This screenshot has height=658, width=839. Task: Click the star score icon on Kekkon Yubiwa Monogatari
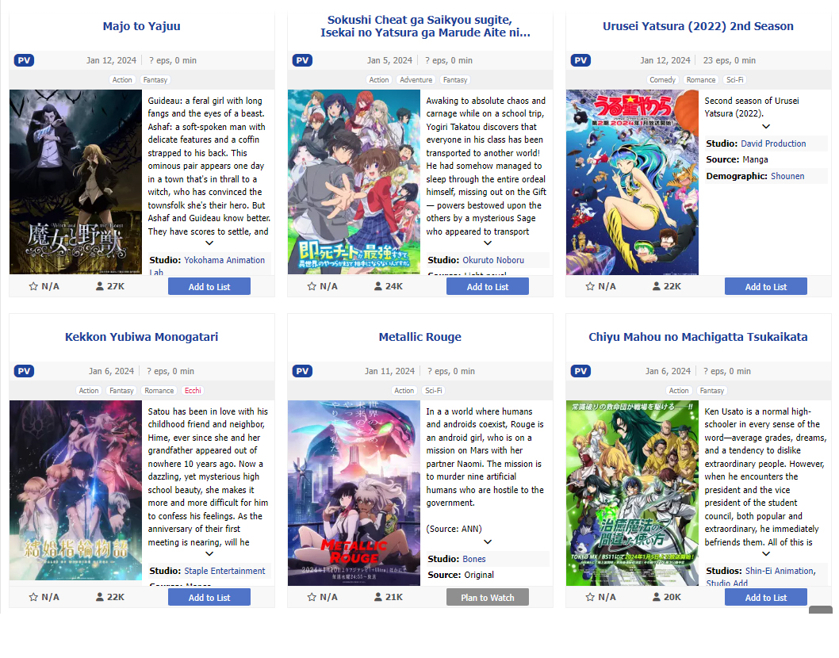(33, 597)
